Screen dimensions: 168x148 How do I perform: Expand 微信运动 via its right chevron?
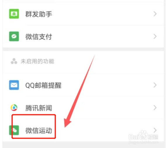155,130
